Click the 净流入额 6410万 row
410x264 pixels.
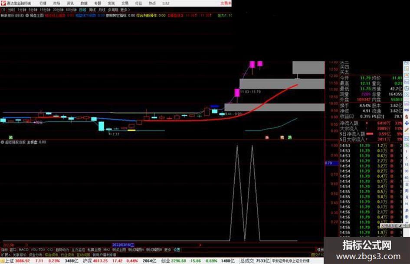click(x=371, y=123)
